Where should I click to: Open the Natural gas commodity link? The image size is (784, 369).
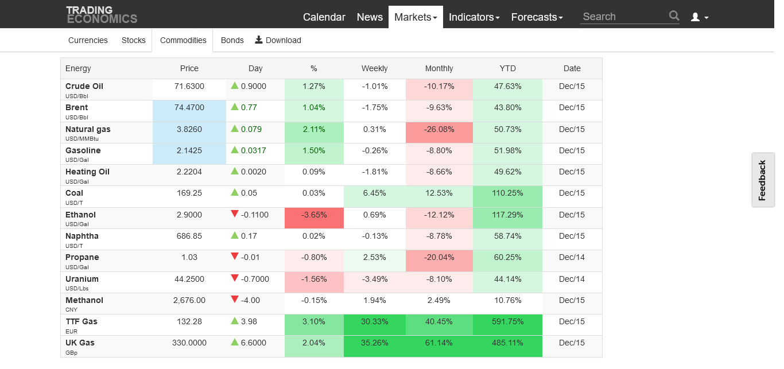click(x=88, y=129)
